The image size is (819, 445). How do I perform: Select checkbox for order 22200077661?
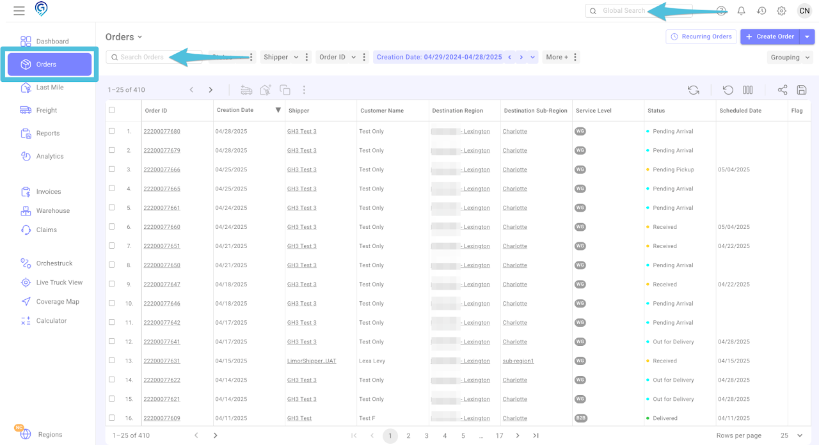[112, 208]
